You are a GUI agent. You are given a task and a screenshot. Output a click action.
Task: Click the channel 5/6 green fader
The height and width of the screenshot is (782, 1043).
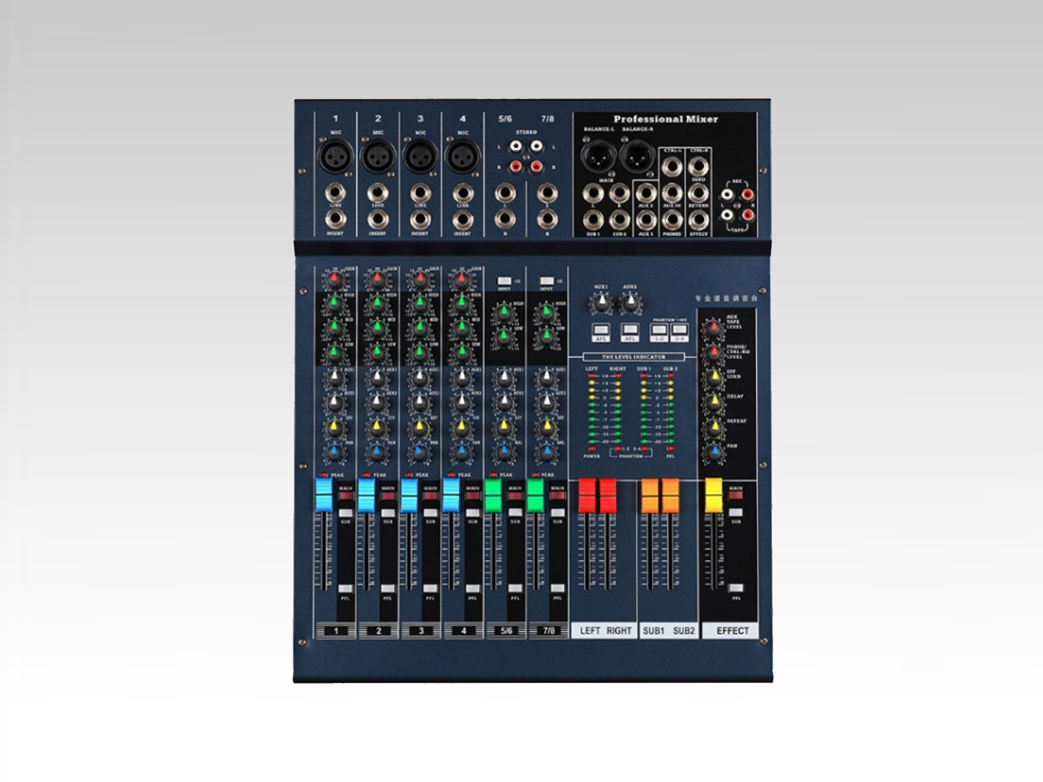pyautogui.click(x=493, y=495)
